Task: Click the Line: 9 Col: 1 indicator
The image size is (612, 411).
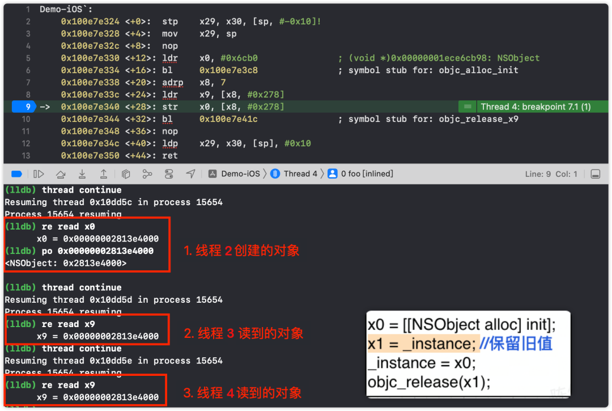Action: 550,174
